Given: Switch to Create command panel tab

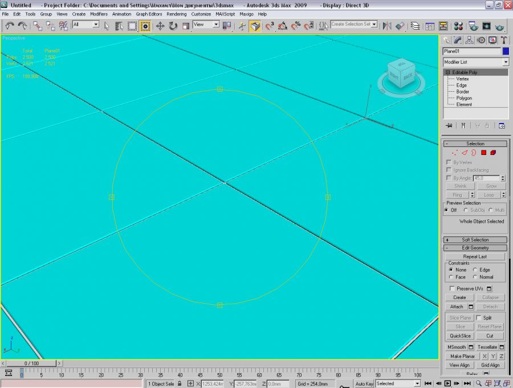Looking at the screenshot, I should 446,40.
